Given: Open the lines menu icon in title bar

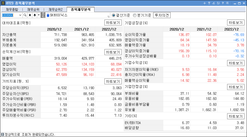Looking at the screenshot, I should 227,3.
